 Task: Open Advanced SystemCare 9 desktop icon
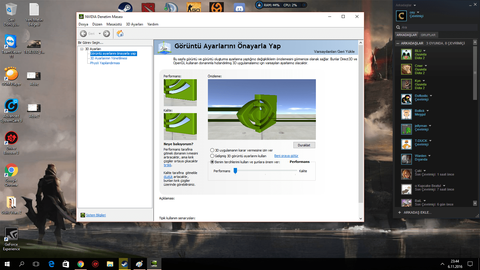pos(11,110)
